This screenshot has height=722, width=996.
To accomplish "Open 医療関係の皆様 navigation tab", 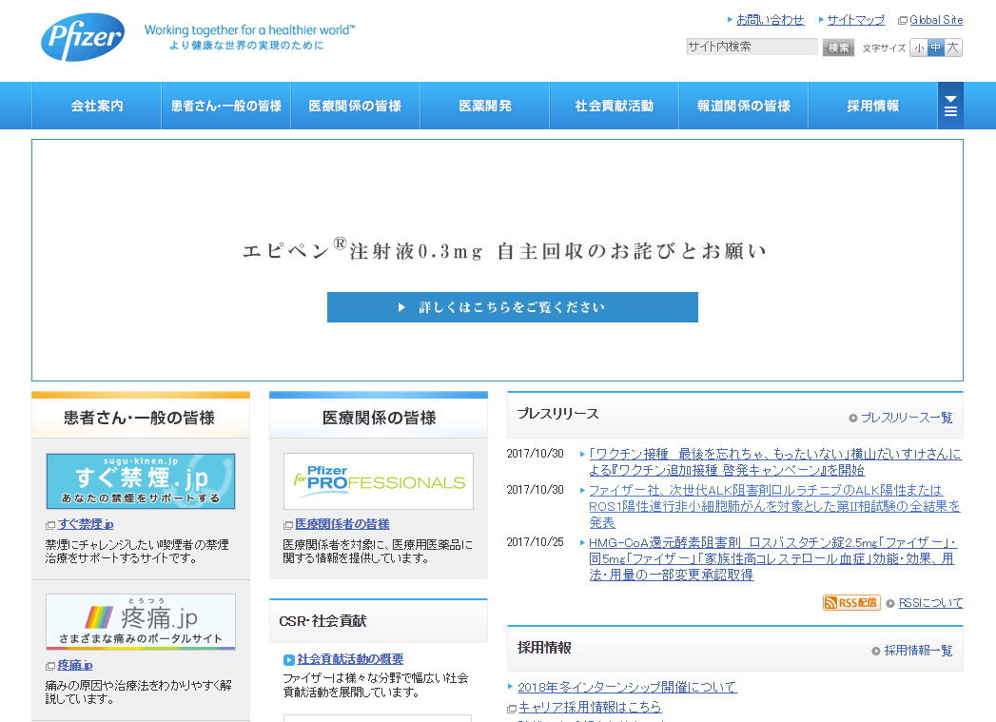I will (x=355, y=106).
